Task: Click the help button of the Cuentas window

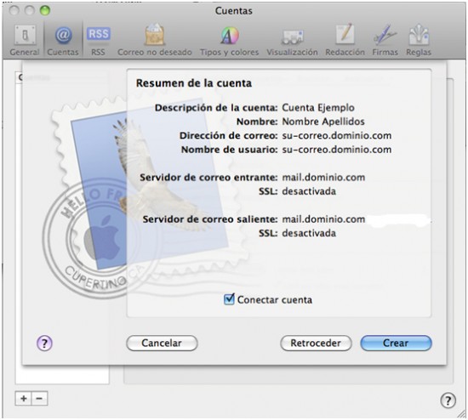Action: (x=448, y=400)
